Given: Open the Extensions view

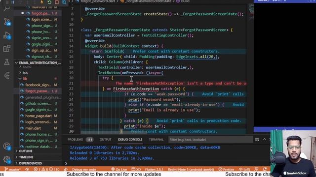Looking at the screenshot, I should [x=6, y=48].
